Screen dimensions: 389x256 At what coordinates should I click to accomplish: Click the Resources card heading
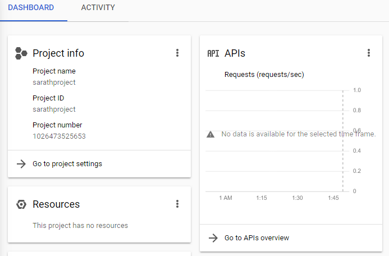pyautogui.click(x=56, y=204)
